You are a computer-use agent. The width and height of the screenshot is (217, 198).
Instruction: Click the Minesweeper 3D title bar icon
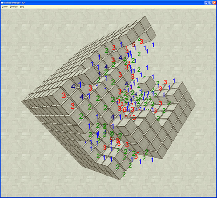pos(2,3)
